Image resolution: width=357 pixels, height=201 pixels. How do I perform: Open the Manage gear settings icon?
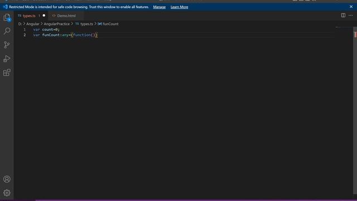coord(7,193)
